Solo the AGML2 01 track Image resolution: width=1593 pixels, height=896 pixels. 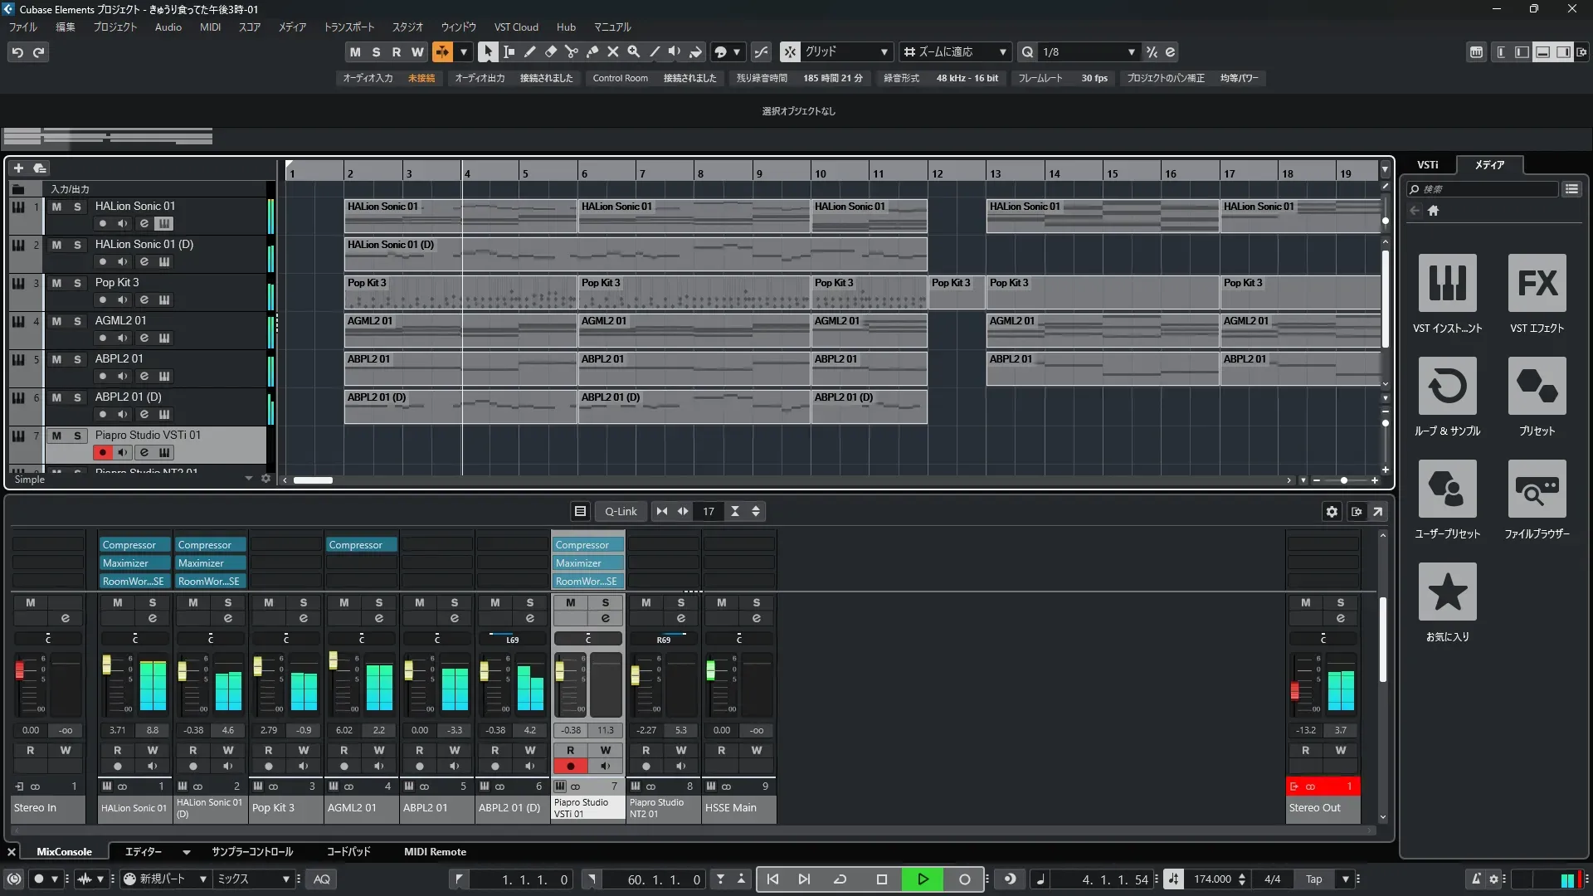[77, 321]
